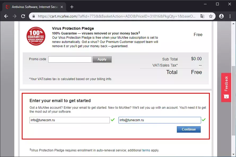The width and height of the screenshot is (236, 157).
Task: Click the VAT/Sales Tax* label
Action: coord(165,65)
